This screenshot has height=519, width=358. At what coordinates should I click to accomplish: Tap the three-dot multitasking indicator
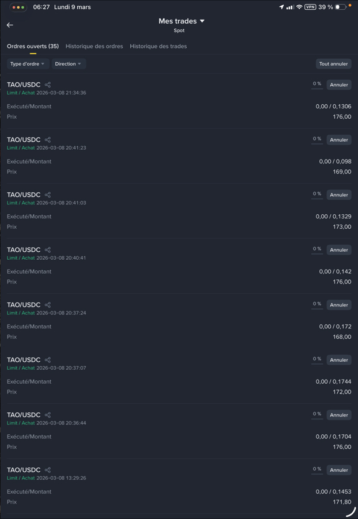coord(18,7)
